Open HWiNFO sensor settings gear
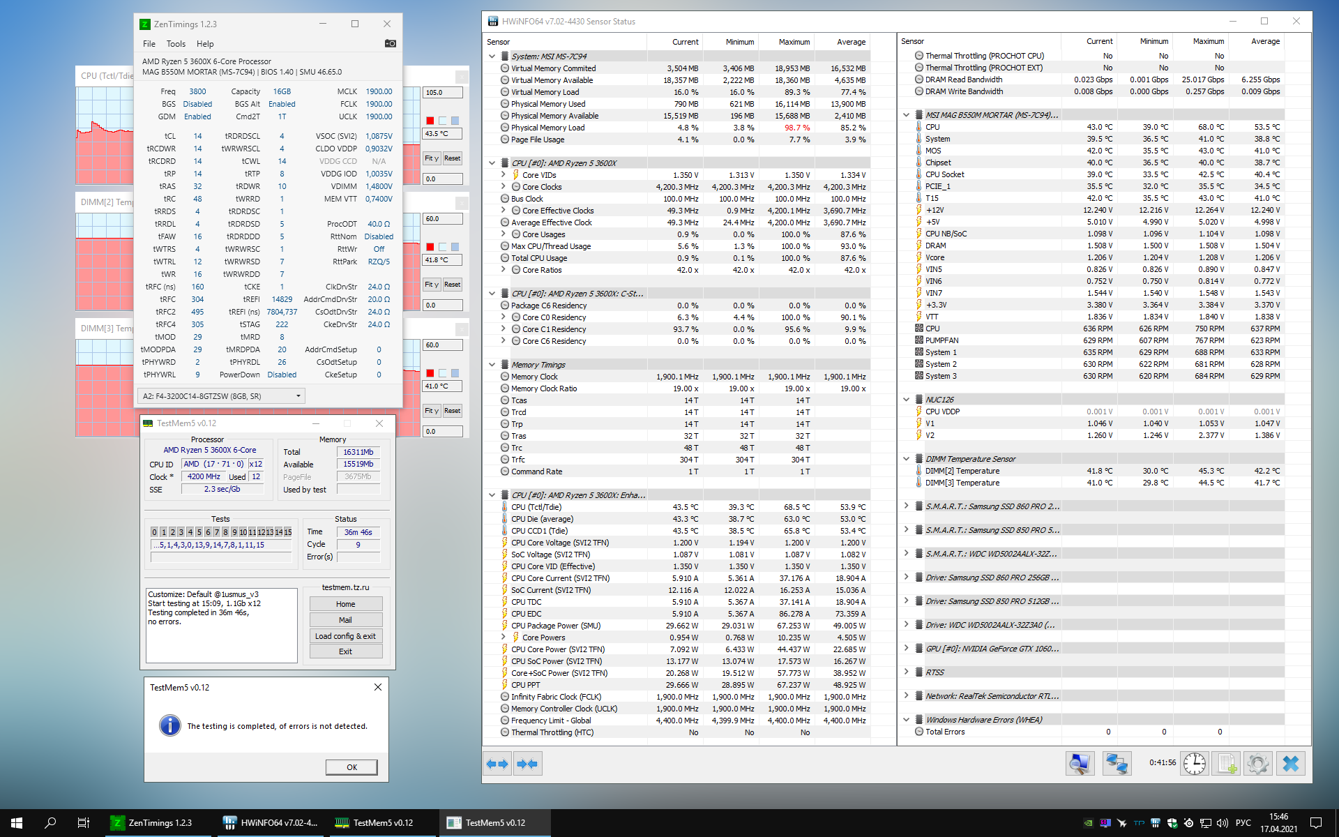1339x837 pixels. [1257, 764]
